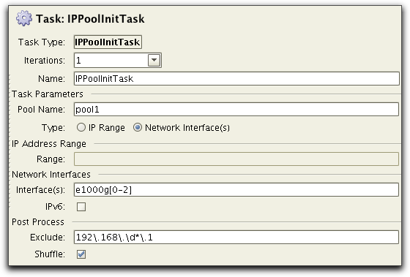
Task: Click the IP Address Range section header
Action: pyautogui.click(x=49, y=143)
